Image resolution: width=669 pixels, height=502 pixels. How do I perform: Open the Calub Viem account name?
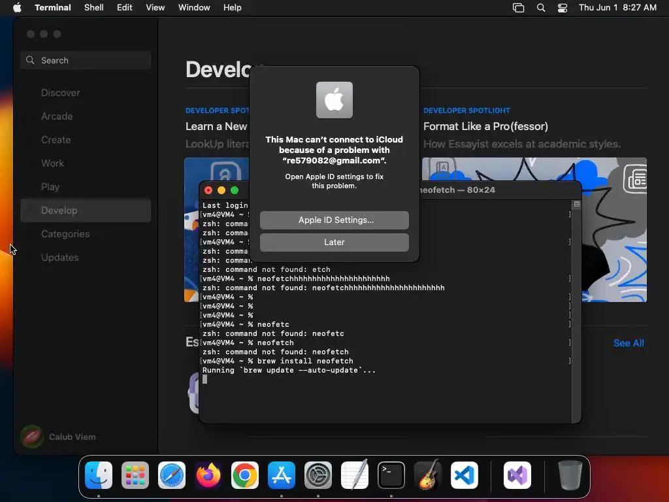(72, 437)
